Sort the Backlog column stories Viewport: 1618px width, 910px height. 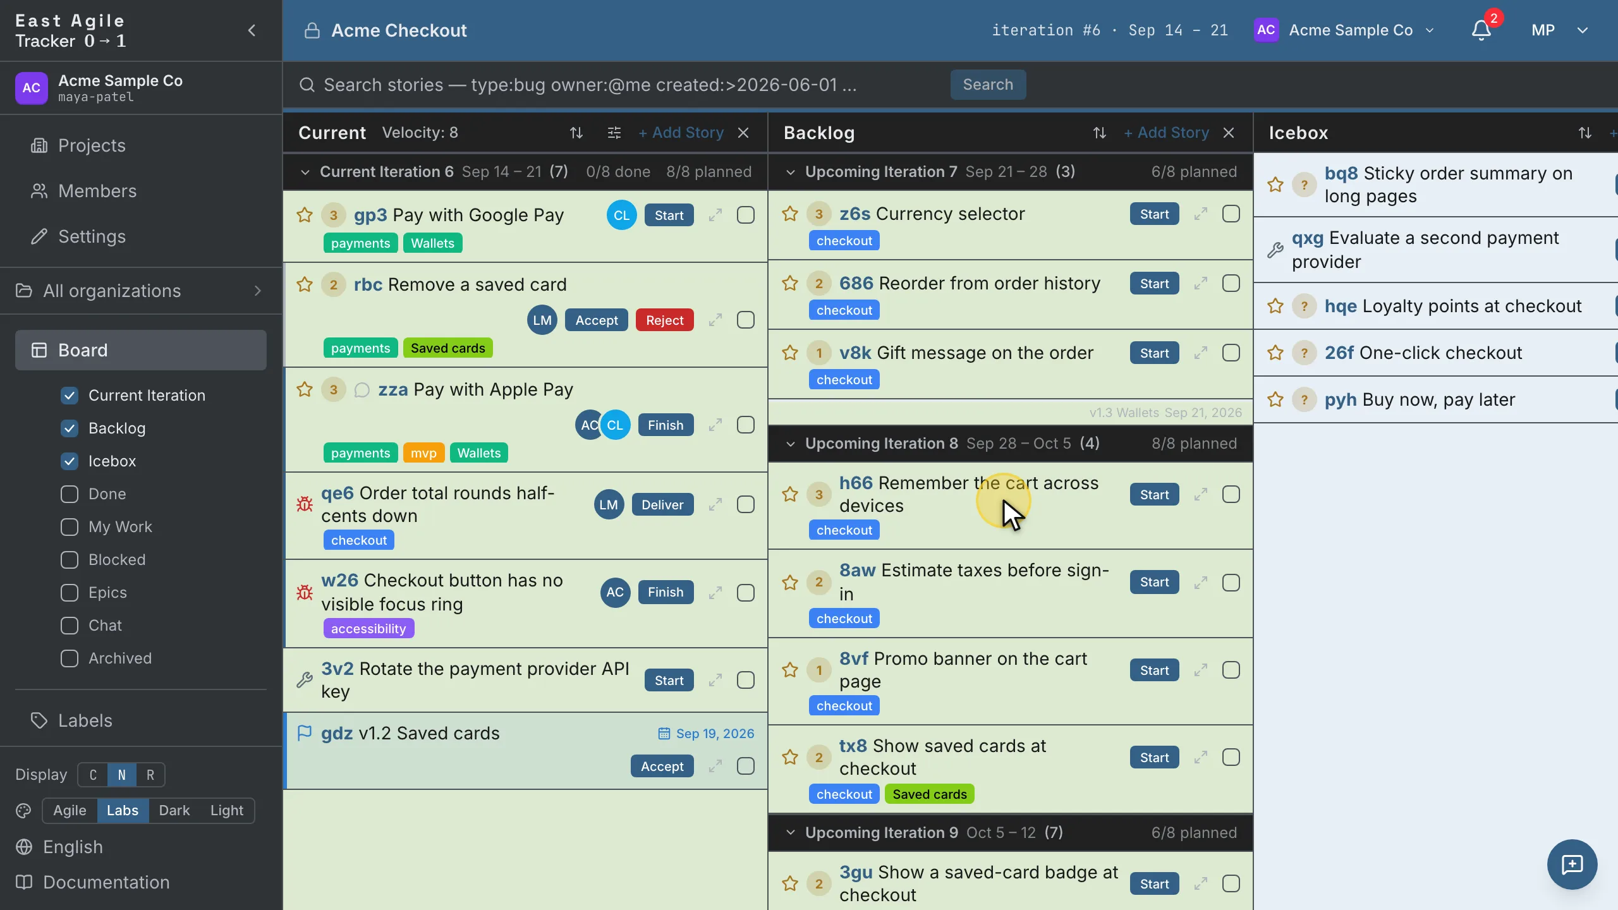(1099, 133)
